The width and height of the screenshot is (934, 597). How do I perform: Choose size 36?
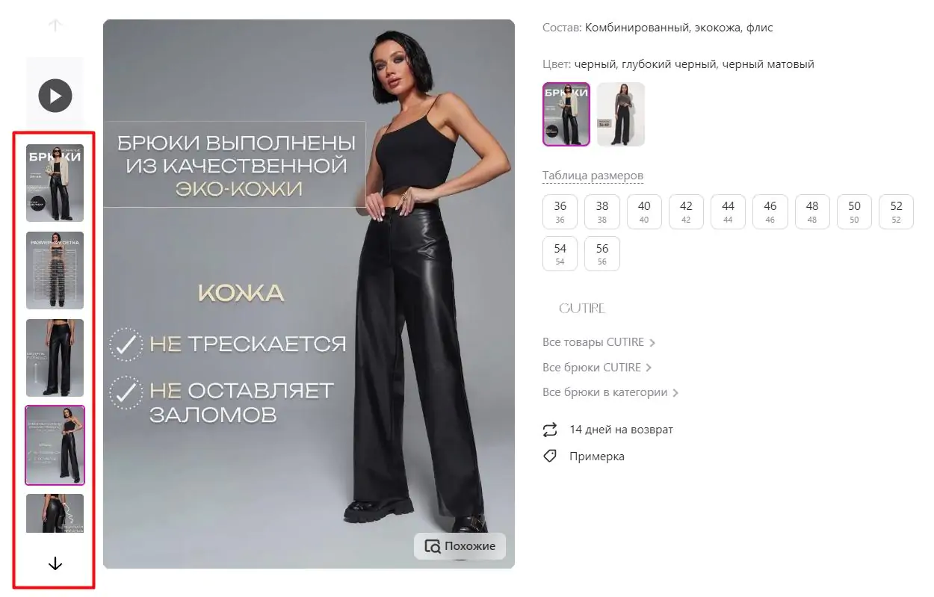point(560,211)
